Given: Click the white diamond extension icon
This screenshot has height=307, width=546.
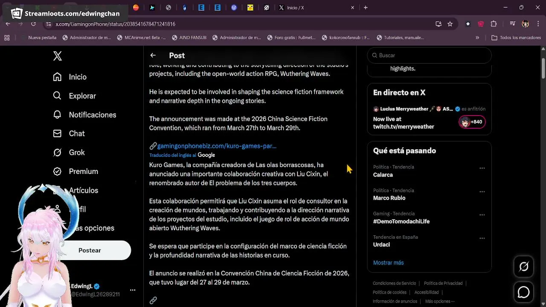Looking at the screenshot, I should tap(468, 24).
